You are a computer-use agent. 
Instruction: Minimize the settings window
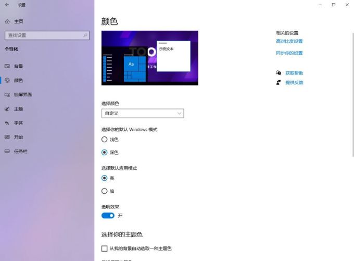320,5
